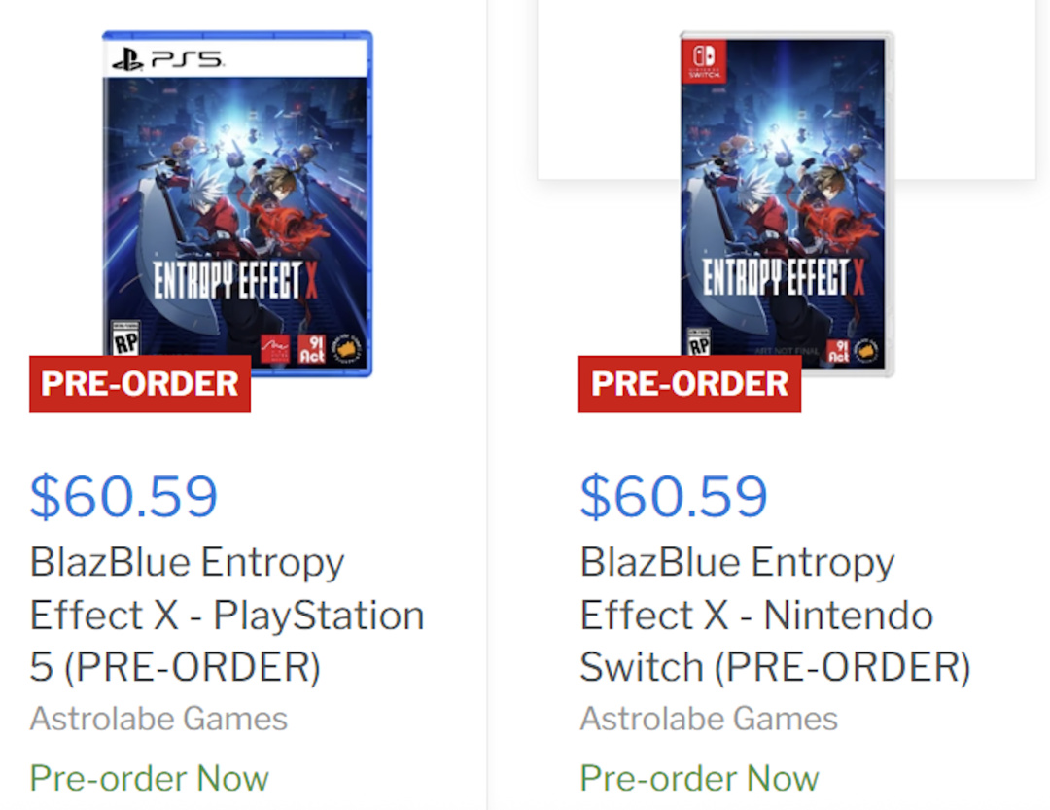Image resolution: width=1050 pixels, height=810 pixels.
Task: Click Pre-order Now for the Nintendo Switch version
Action: click(699, 778)
